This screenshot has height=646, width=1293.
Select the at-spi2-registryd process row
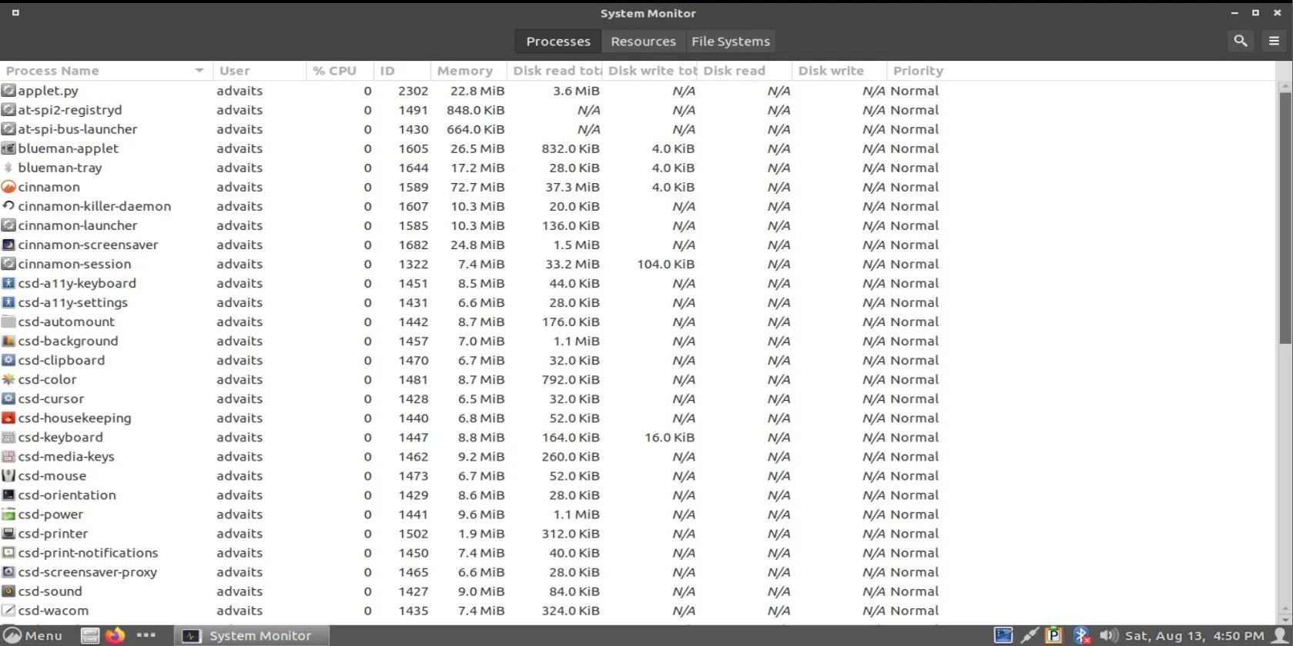pos(638,110)
